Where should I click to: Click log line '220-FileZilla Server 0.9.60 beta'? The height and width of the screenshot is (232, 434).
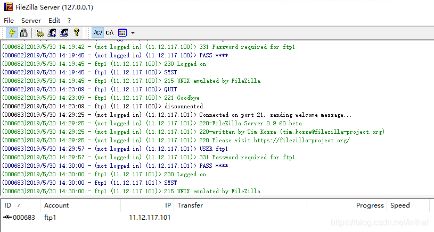pos(152,123)
